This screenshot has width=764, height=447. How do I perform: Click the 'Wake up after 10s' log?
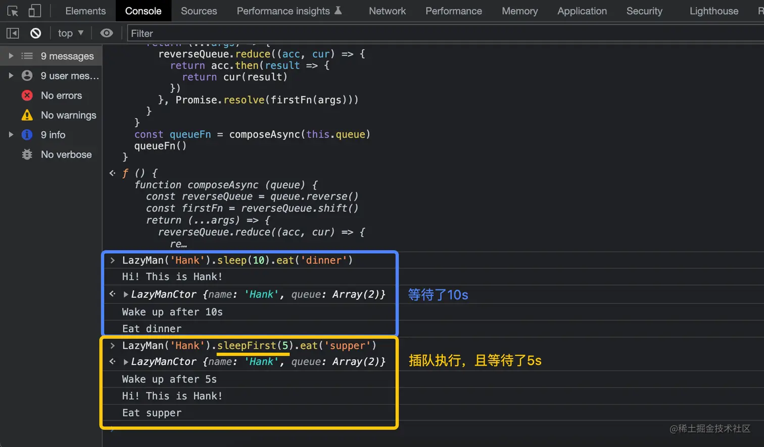172,312
